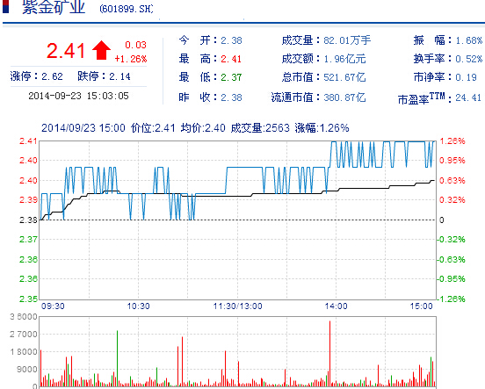The height and width of the screenshot is (389, 485).
Task: Click percent change +1.26%
Action: coord(131,59)
